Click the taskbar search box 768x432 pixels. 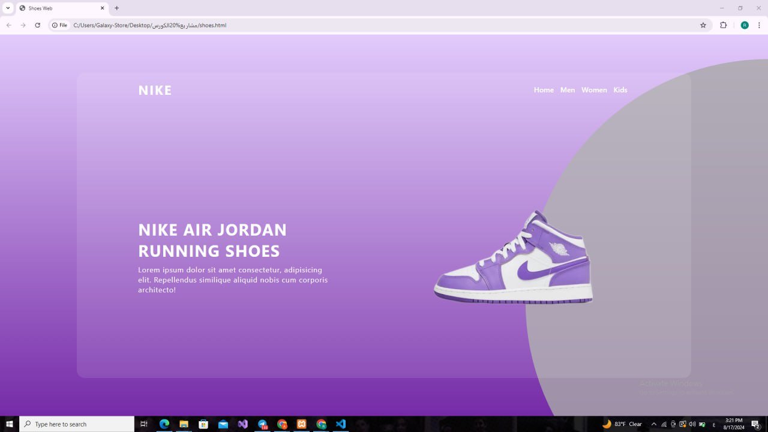click(77, 424)
